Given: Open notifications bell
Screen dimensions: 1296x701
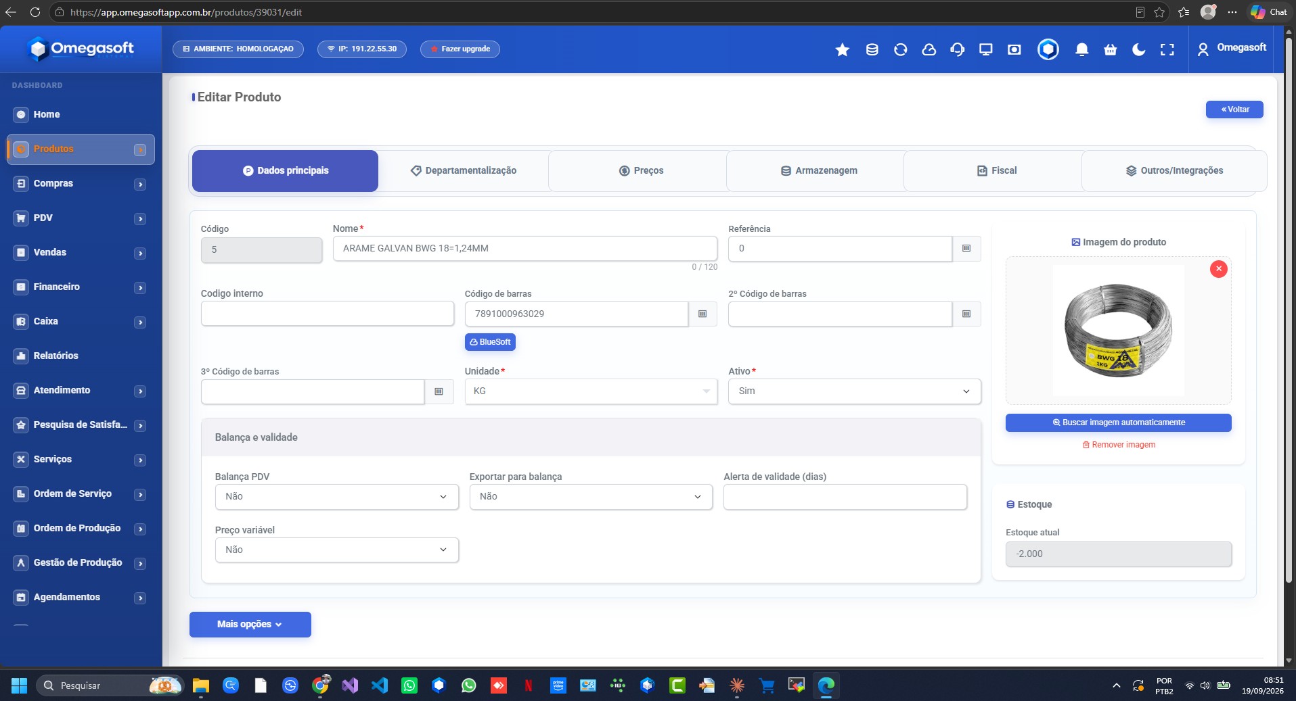Looking at the screenshot, I should click(x=1082, y=49).
